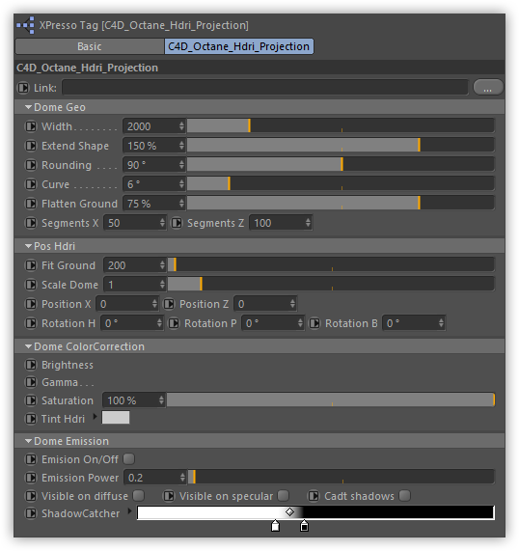Click the Extend Shape slider bar

341,145
